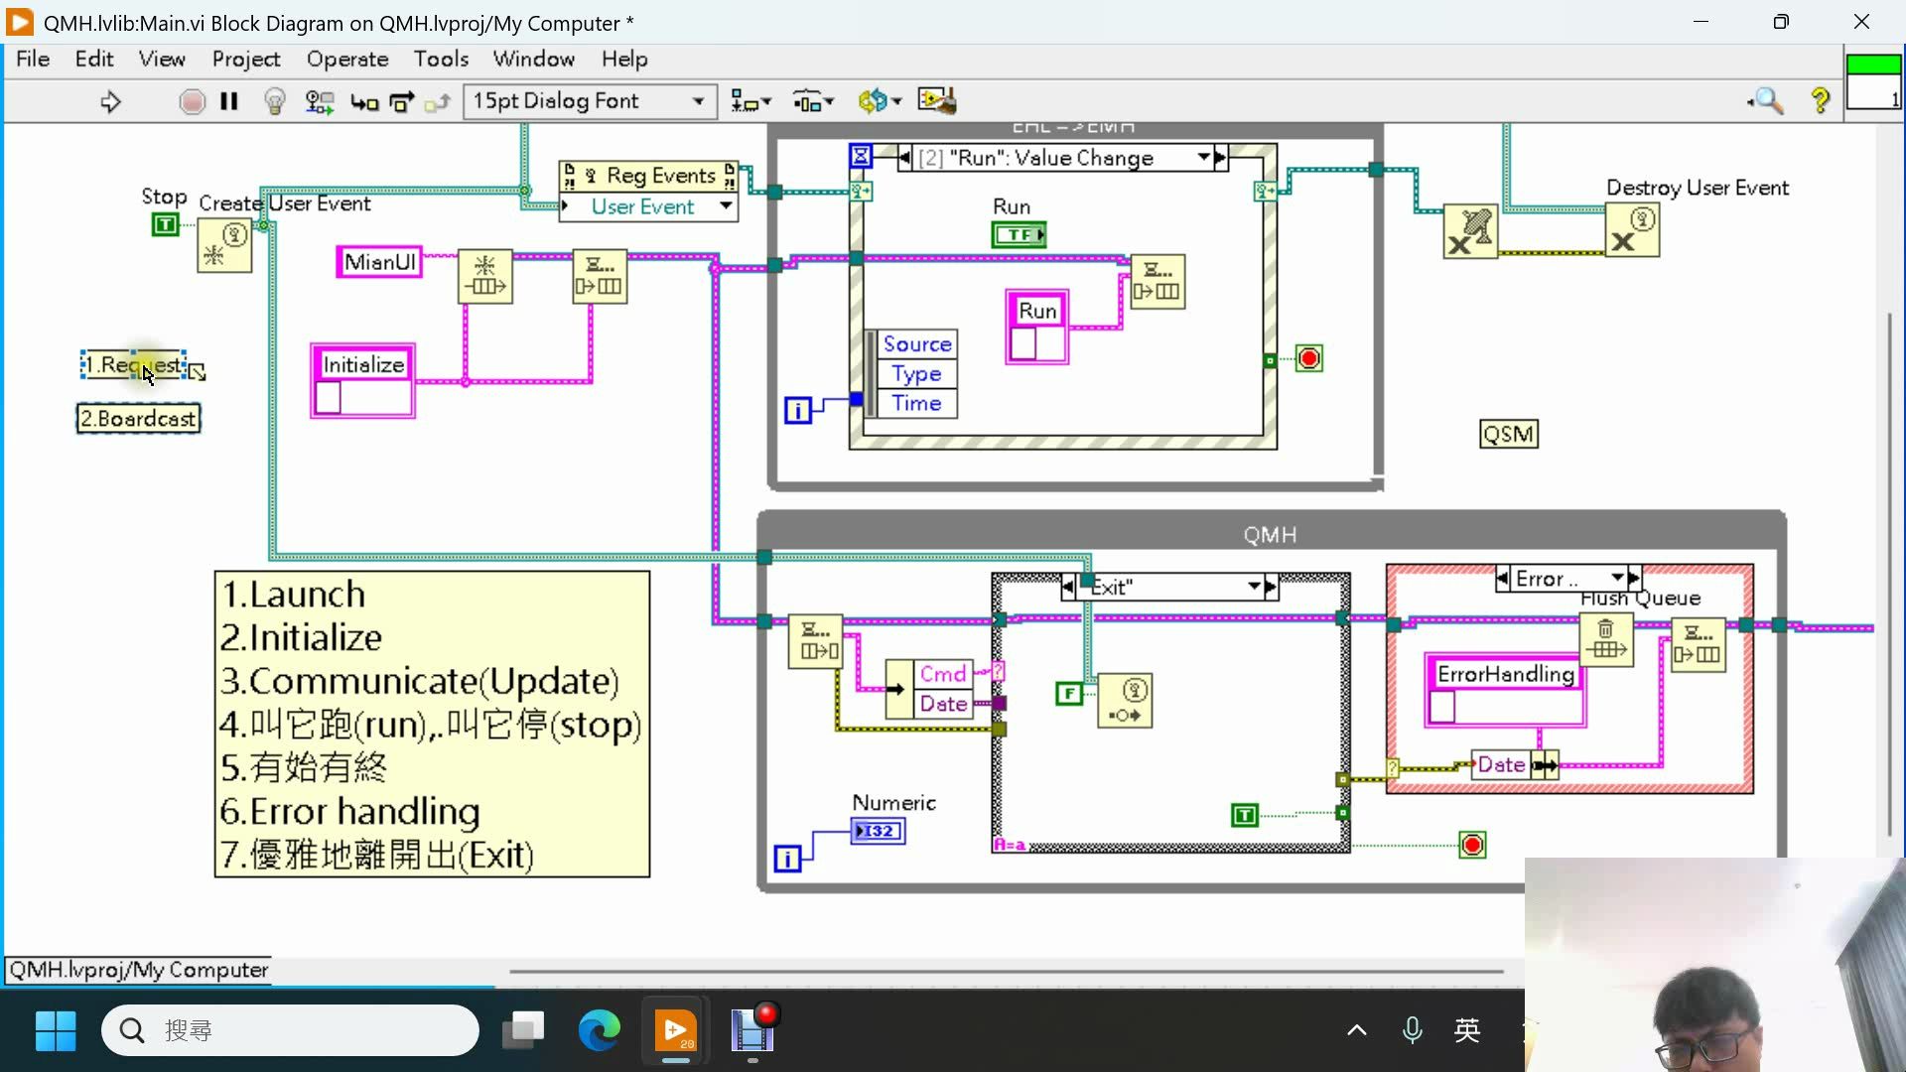Toggle the Highlight Execution light bulb

[275, 101]
